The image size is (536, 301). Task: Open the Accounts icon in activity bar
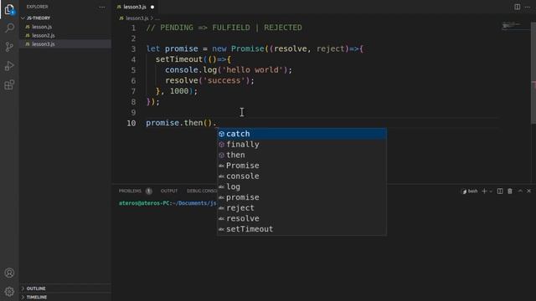pyautogui.click(x=9, y=273)
